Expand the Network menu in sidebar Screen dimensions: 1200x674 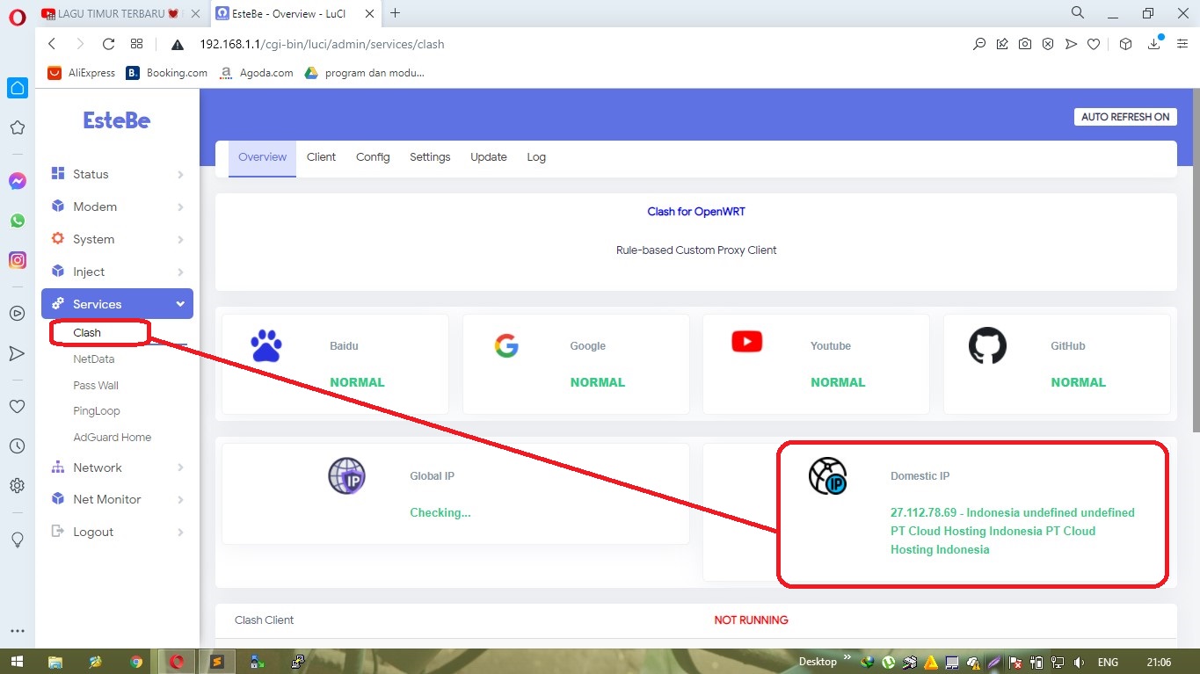pyautogui.click(x=117, y=467)
